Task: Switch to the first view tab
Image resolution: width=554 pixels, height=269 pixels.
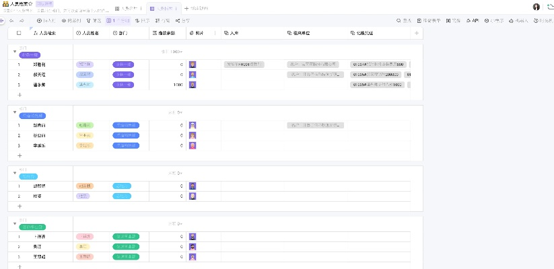Action: (x=126, y=9)
